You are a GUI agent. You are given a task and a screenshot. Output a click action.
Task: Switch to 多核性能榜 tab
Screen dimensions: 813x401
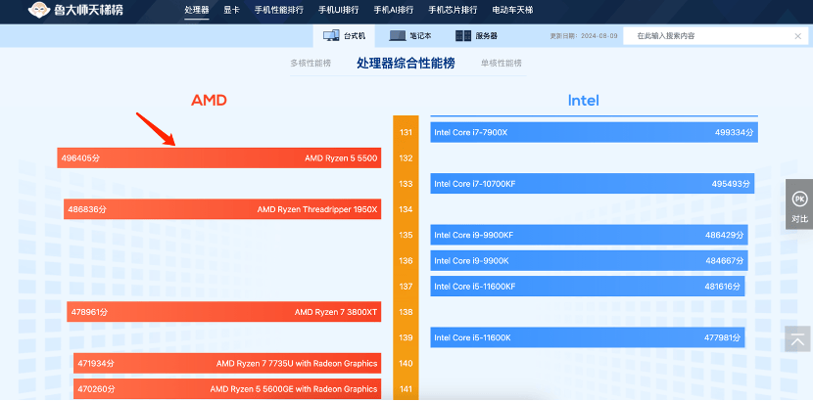[x=311, y=64]
